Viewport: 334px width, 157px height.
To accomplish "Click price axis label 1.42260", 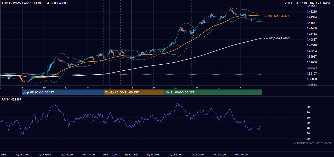I will click(x=312, y=12).
